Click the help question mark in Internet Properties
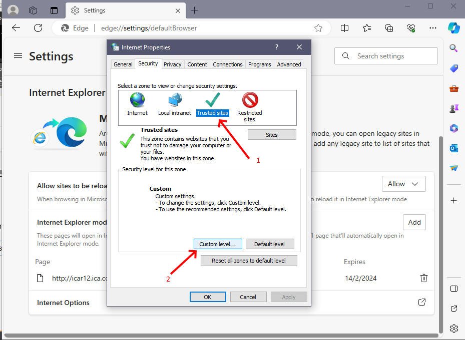Screen dimensions: 465x340 pos(277,47)
